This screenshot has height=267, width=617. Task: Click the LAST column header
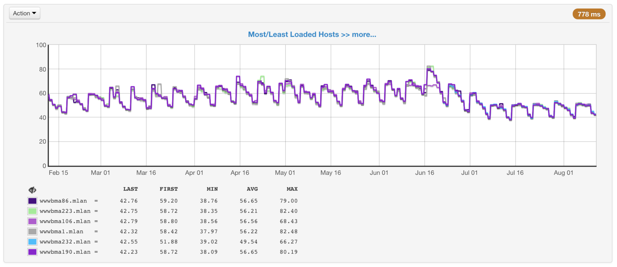click(130, 189)
